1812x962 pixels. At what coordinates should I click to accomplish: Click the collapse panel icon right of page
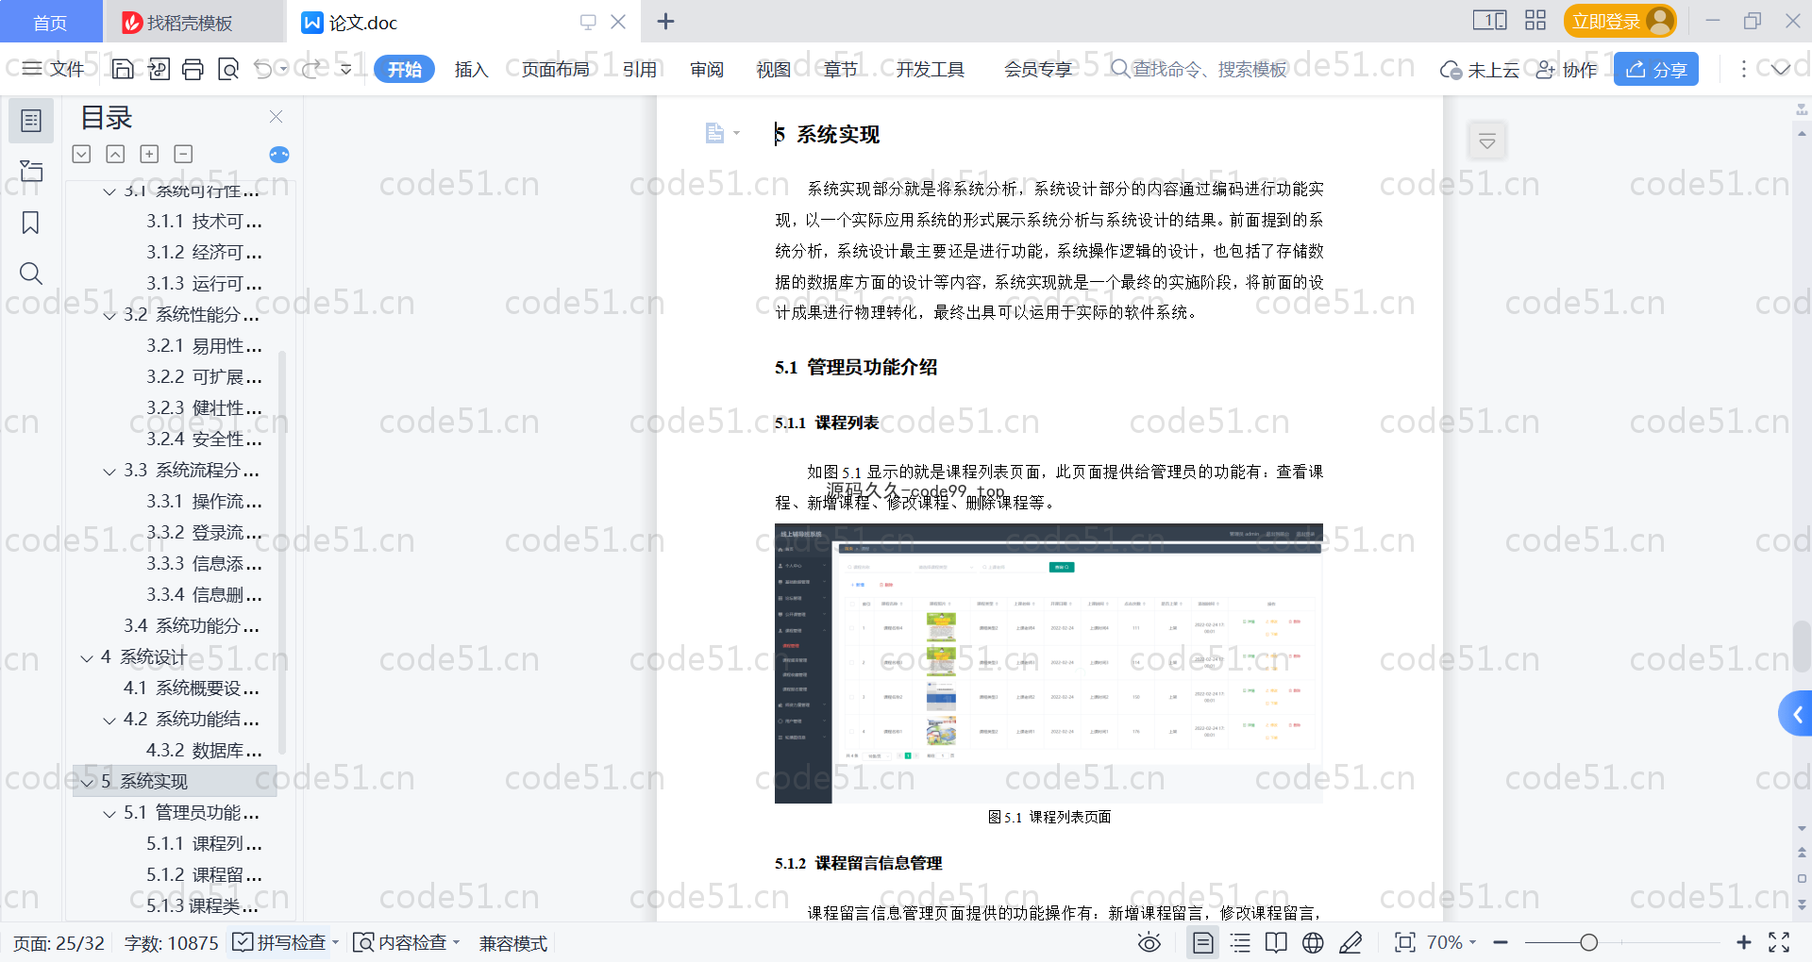coord(1487,142)
